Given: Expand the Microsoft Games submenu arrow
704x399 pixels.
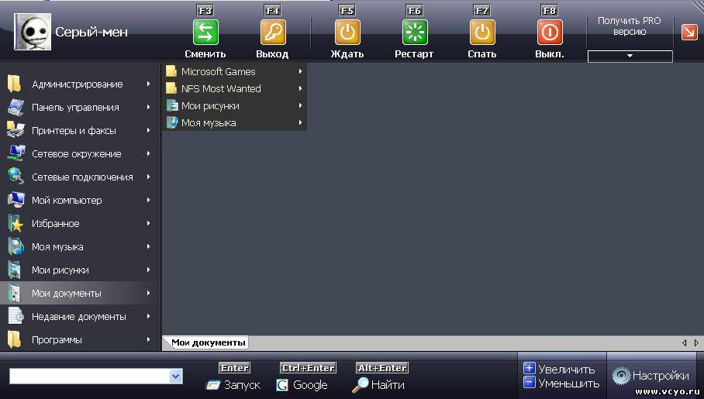Looking at the screenshot, I should [300, 71].
